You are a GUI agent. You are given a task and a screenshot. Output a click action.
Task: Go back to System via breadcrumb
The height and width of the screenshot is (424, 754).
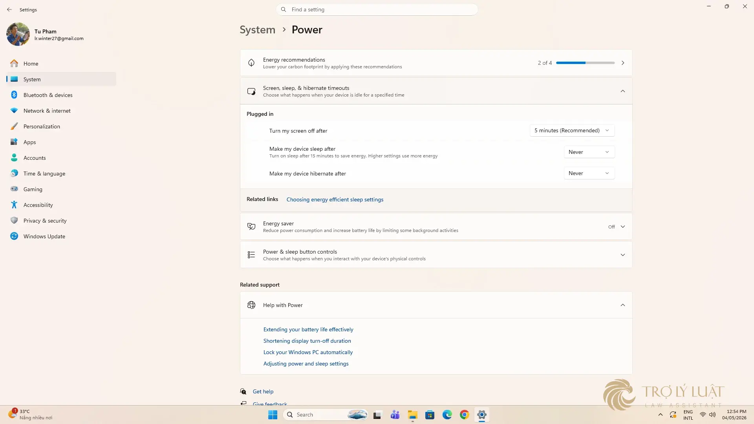coord(258,30)
